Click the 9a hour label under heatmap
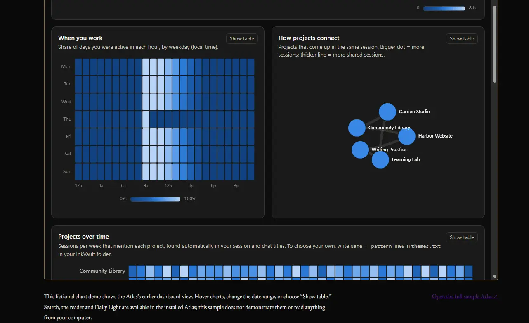This screenshot has height=323, width=529. click(x=146, y=186)
